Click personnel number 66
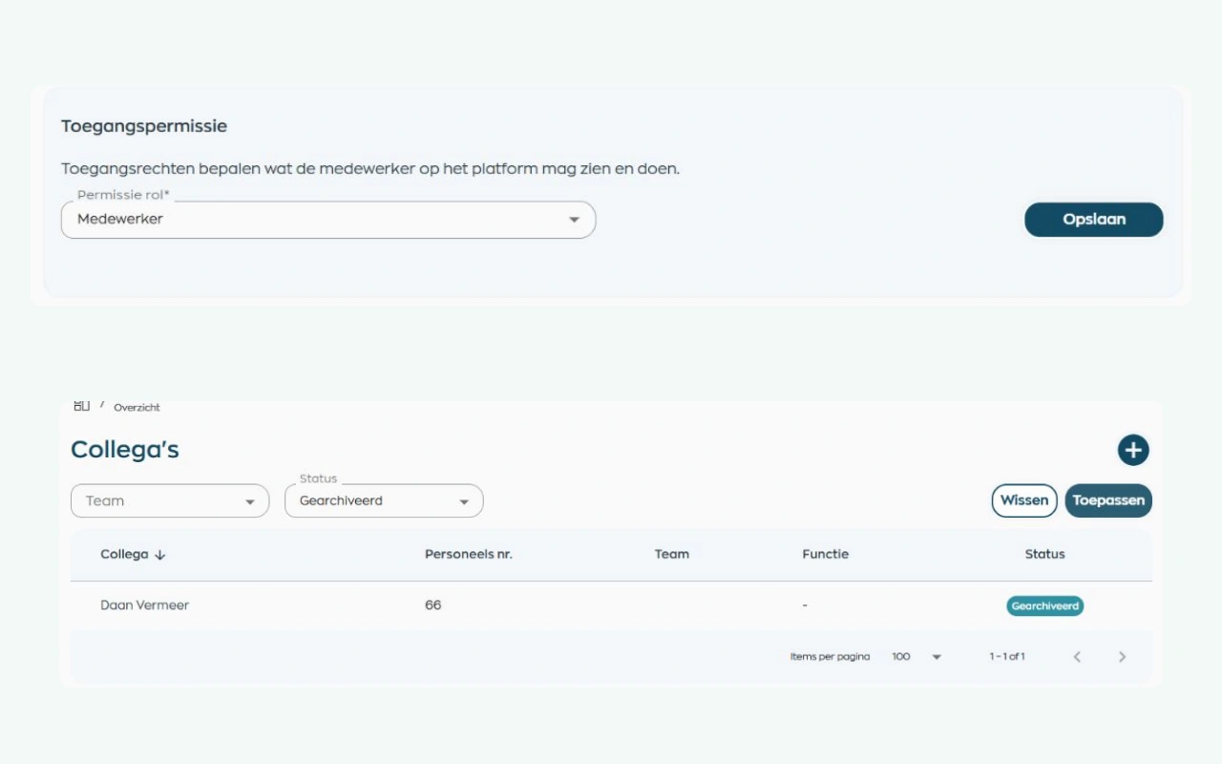Image resolution: width=1222 pixels, height=764 pixels. pos(433,605)
